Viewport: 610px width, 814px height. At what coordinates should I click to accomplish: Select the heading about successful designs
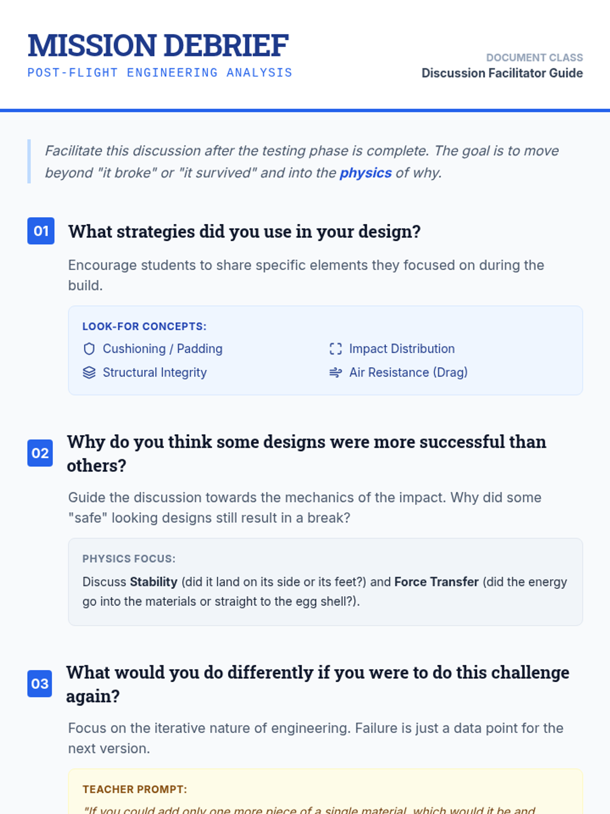pos(307,453)
